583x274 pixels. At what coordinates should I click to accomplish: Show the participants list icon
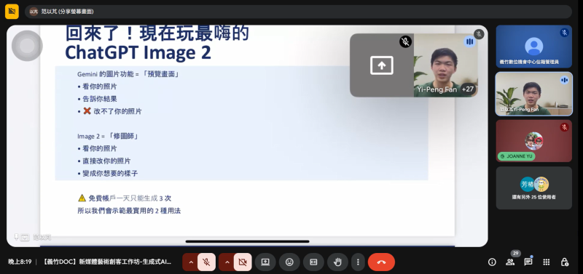pos(510,262)
